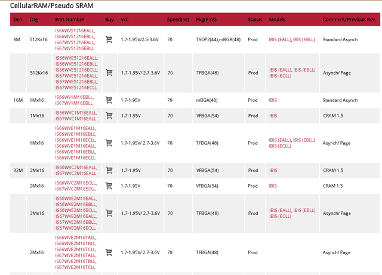
Task: Open part link IS66WVC2M16EALL
Action: (76, 168)
